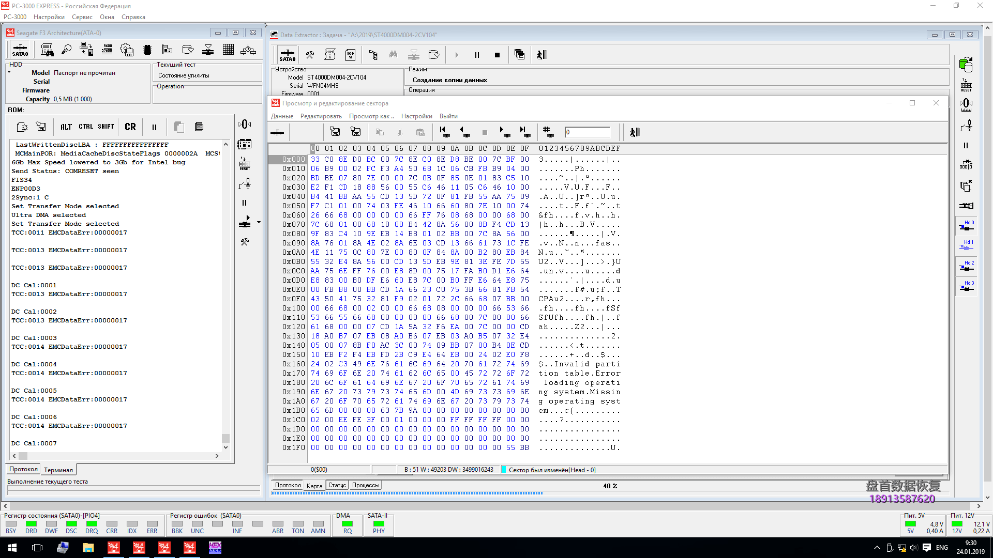Screen dimensions: 993x558
Task: Open the Просмотр как .. menu
Action: pos(371,116)
